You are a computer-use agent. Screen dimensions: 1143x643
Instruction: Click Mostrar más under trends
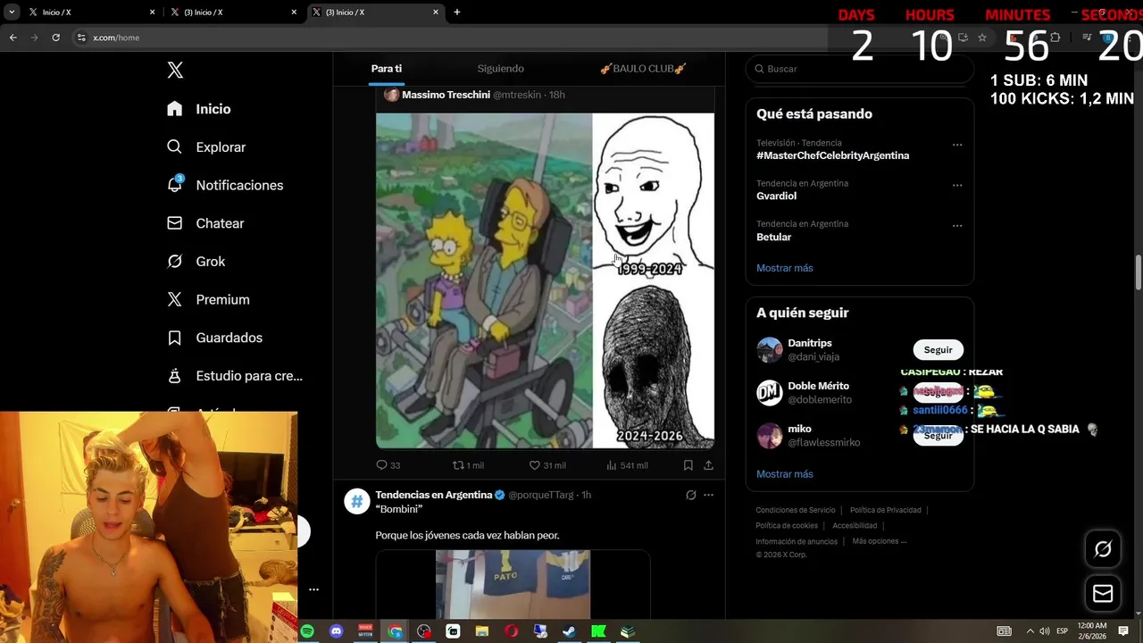(785, 268)
